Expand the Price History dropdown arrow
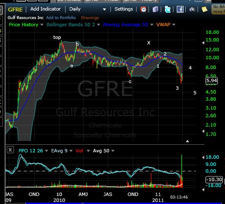 (42, 25)
